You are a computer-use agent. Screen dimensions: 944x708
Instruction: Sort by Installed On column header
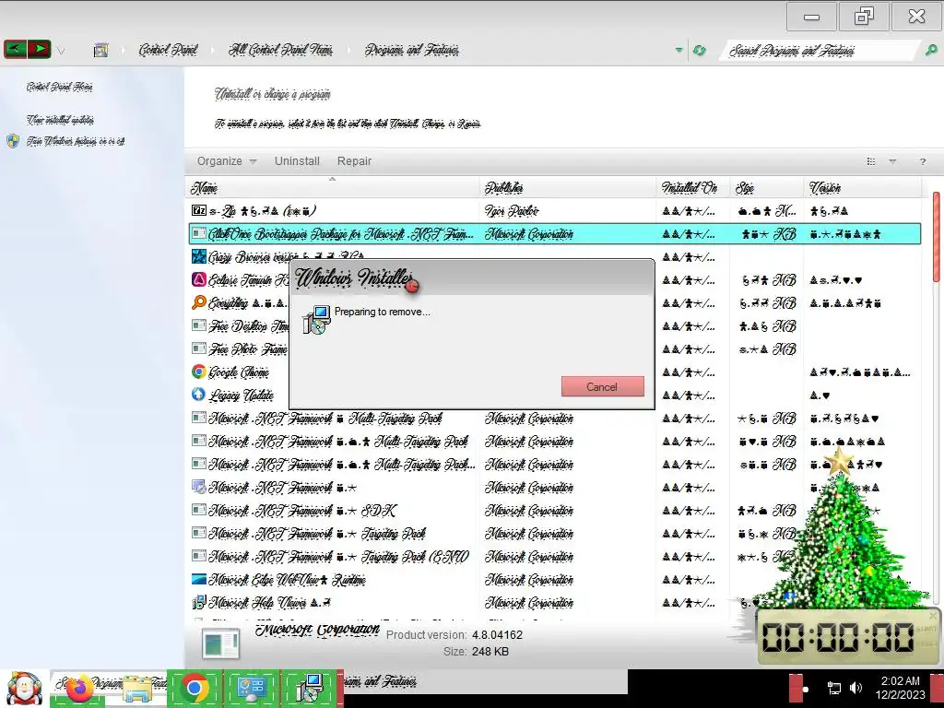point(693,188)
